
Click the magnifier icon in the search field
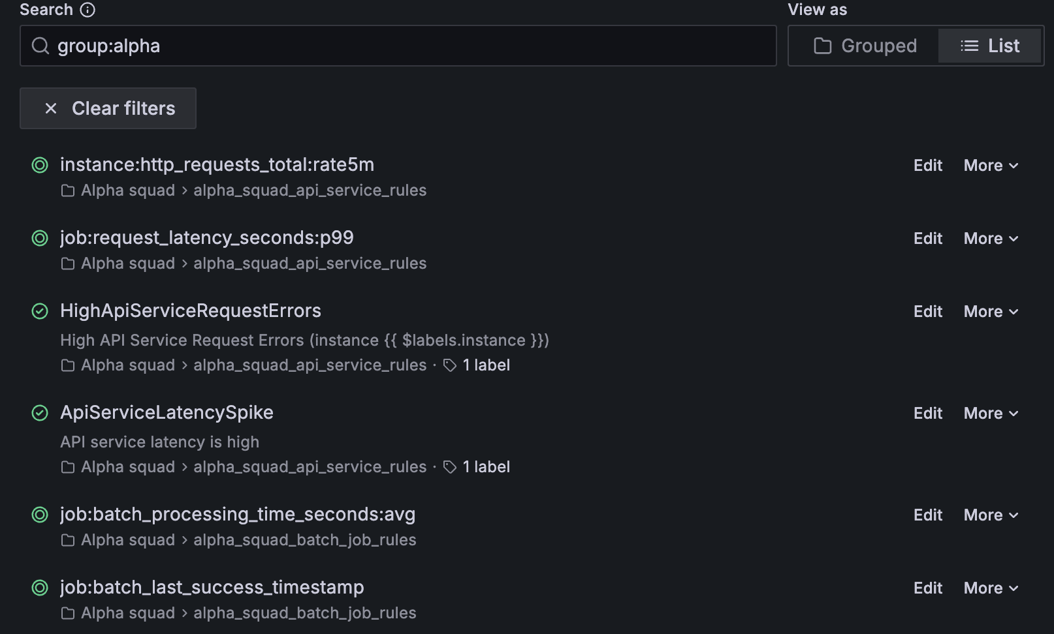click(40, 46)
